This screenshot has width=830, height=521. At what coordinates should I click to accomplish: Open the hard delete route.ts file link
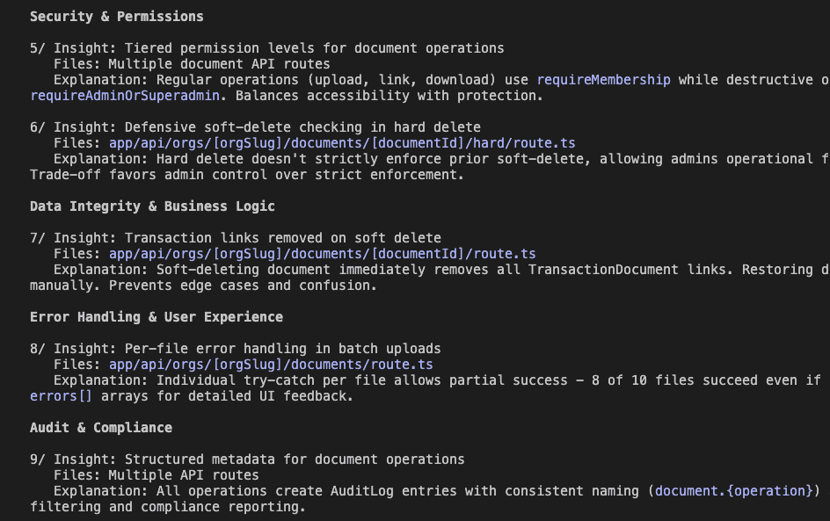point(343,143)
